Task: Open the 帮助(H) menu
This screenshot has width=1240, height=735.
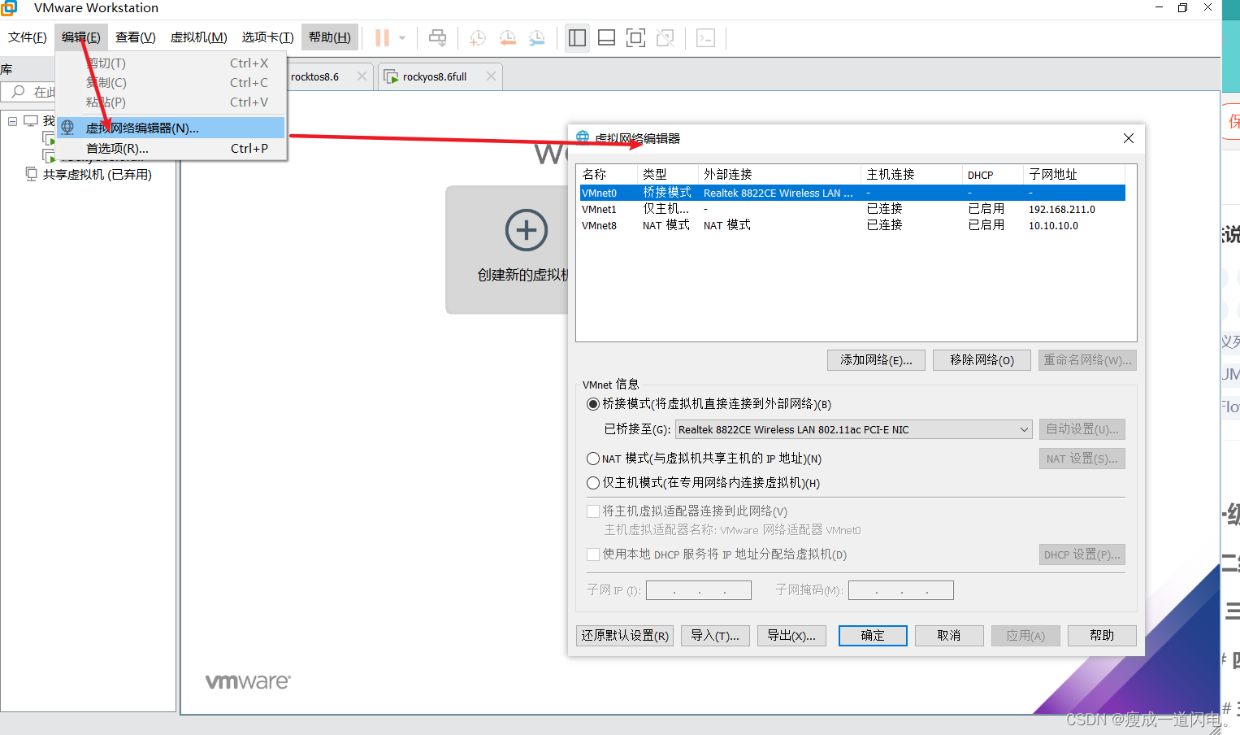Action: 329,37
